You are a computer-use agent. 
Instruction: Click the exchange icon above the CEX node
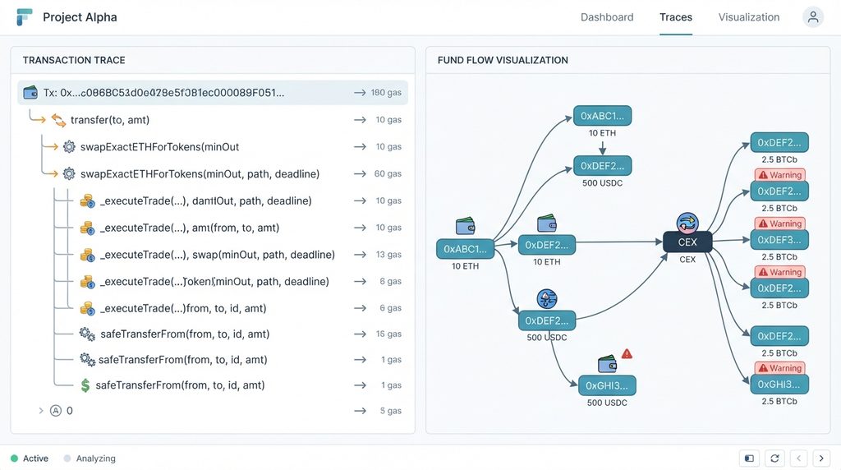tap(687, 222)
